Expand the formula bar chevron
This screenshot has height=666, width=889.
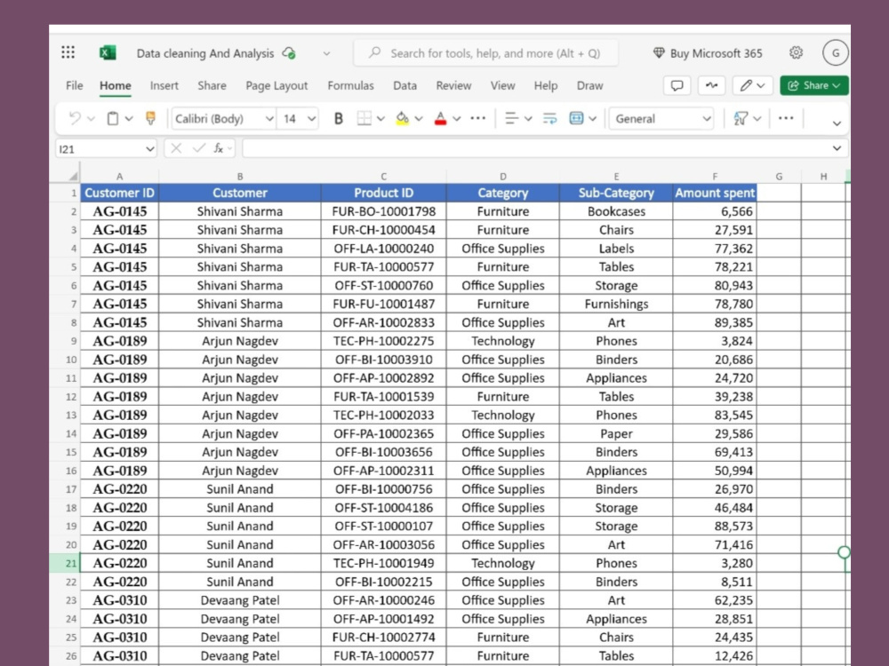(x=837, y=148)
